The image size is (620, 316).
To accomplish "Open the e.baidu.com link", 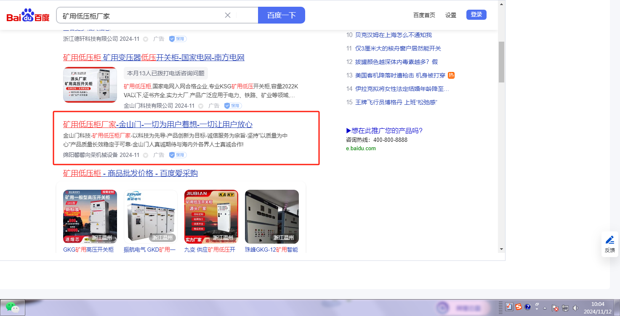I will [361, 148].
